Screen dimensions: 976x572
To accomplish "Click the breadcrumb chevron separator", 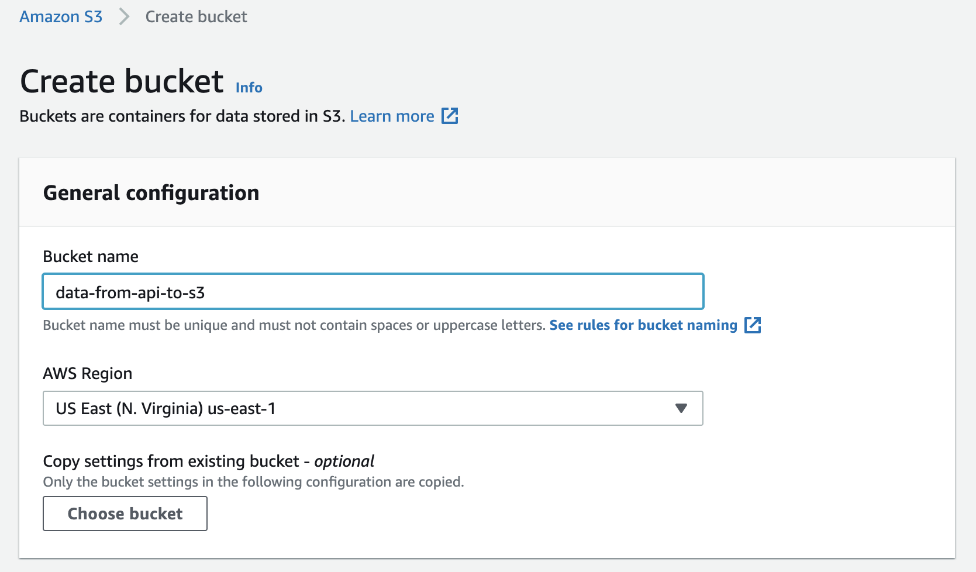I will (124, 16).
